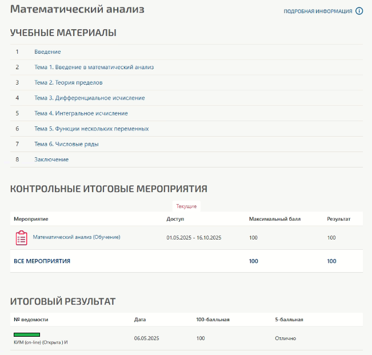This screenshot has width=372, height=355.
Task: Open the Введение material
Action: click(47, 52)
